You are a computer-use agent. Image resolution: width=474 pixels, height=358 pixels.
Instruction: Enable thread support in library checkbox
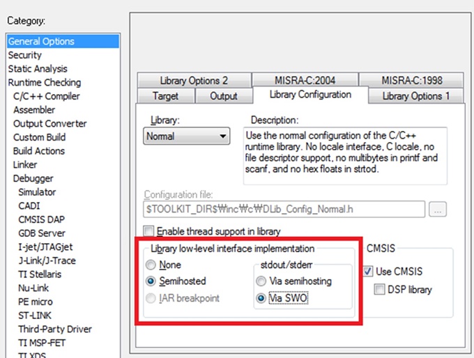click(x=148, y=231)
